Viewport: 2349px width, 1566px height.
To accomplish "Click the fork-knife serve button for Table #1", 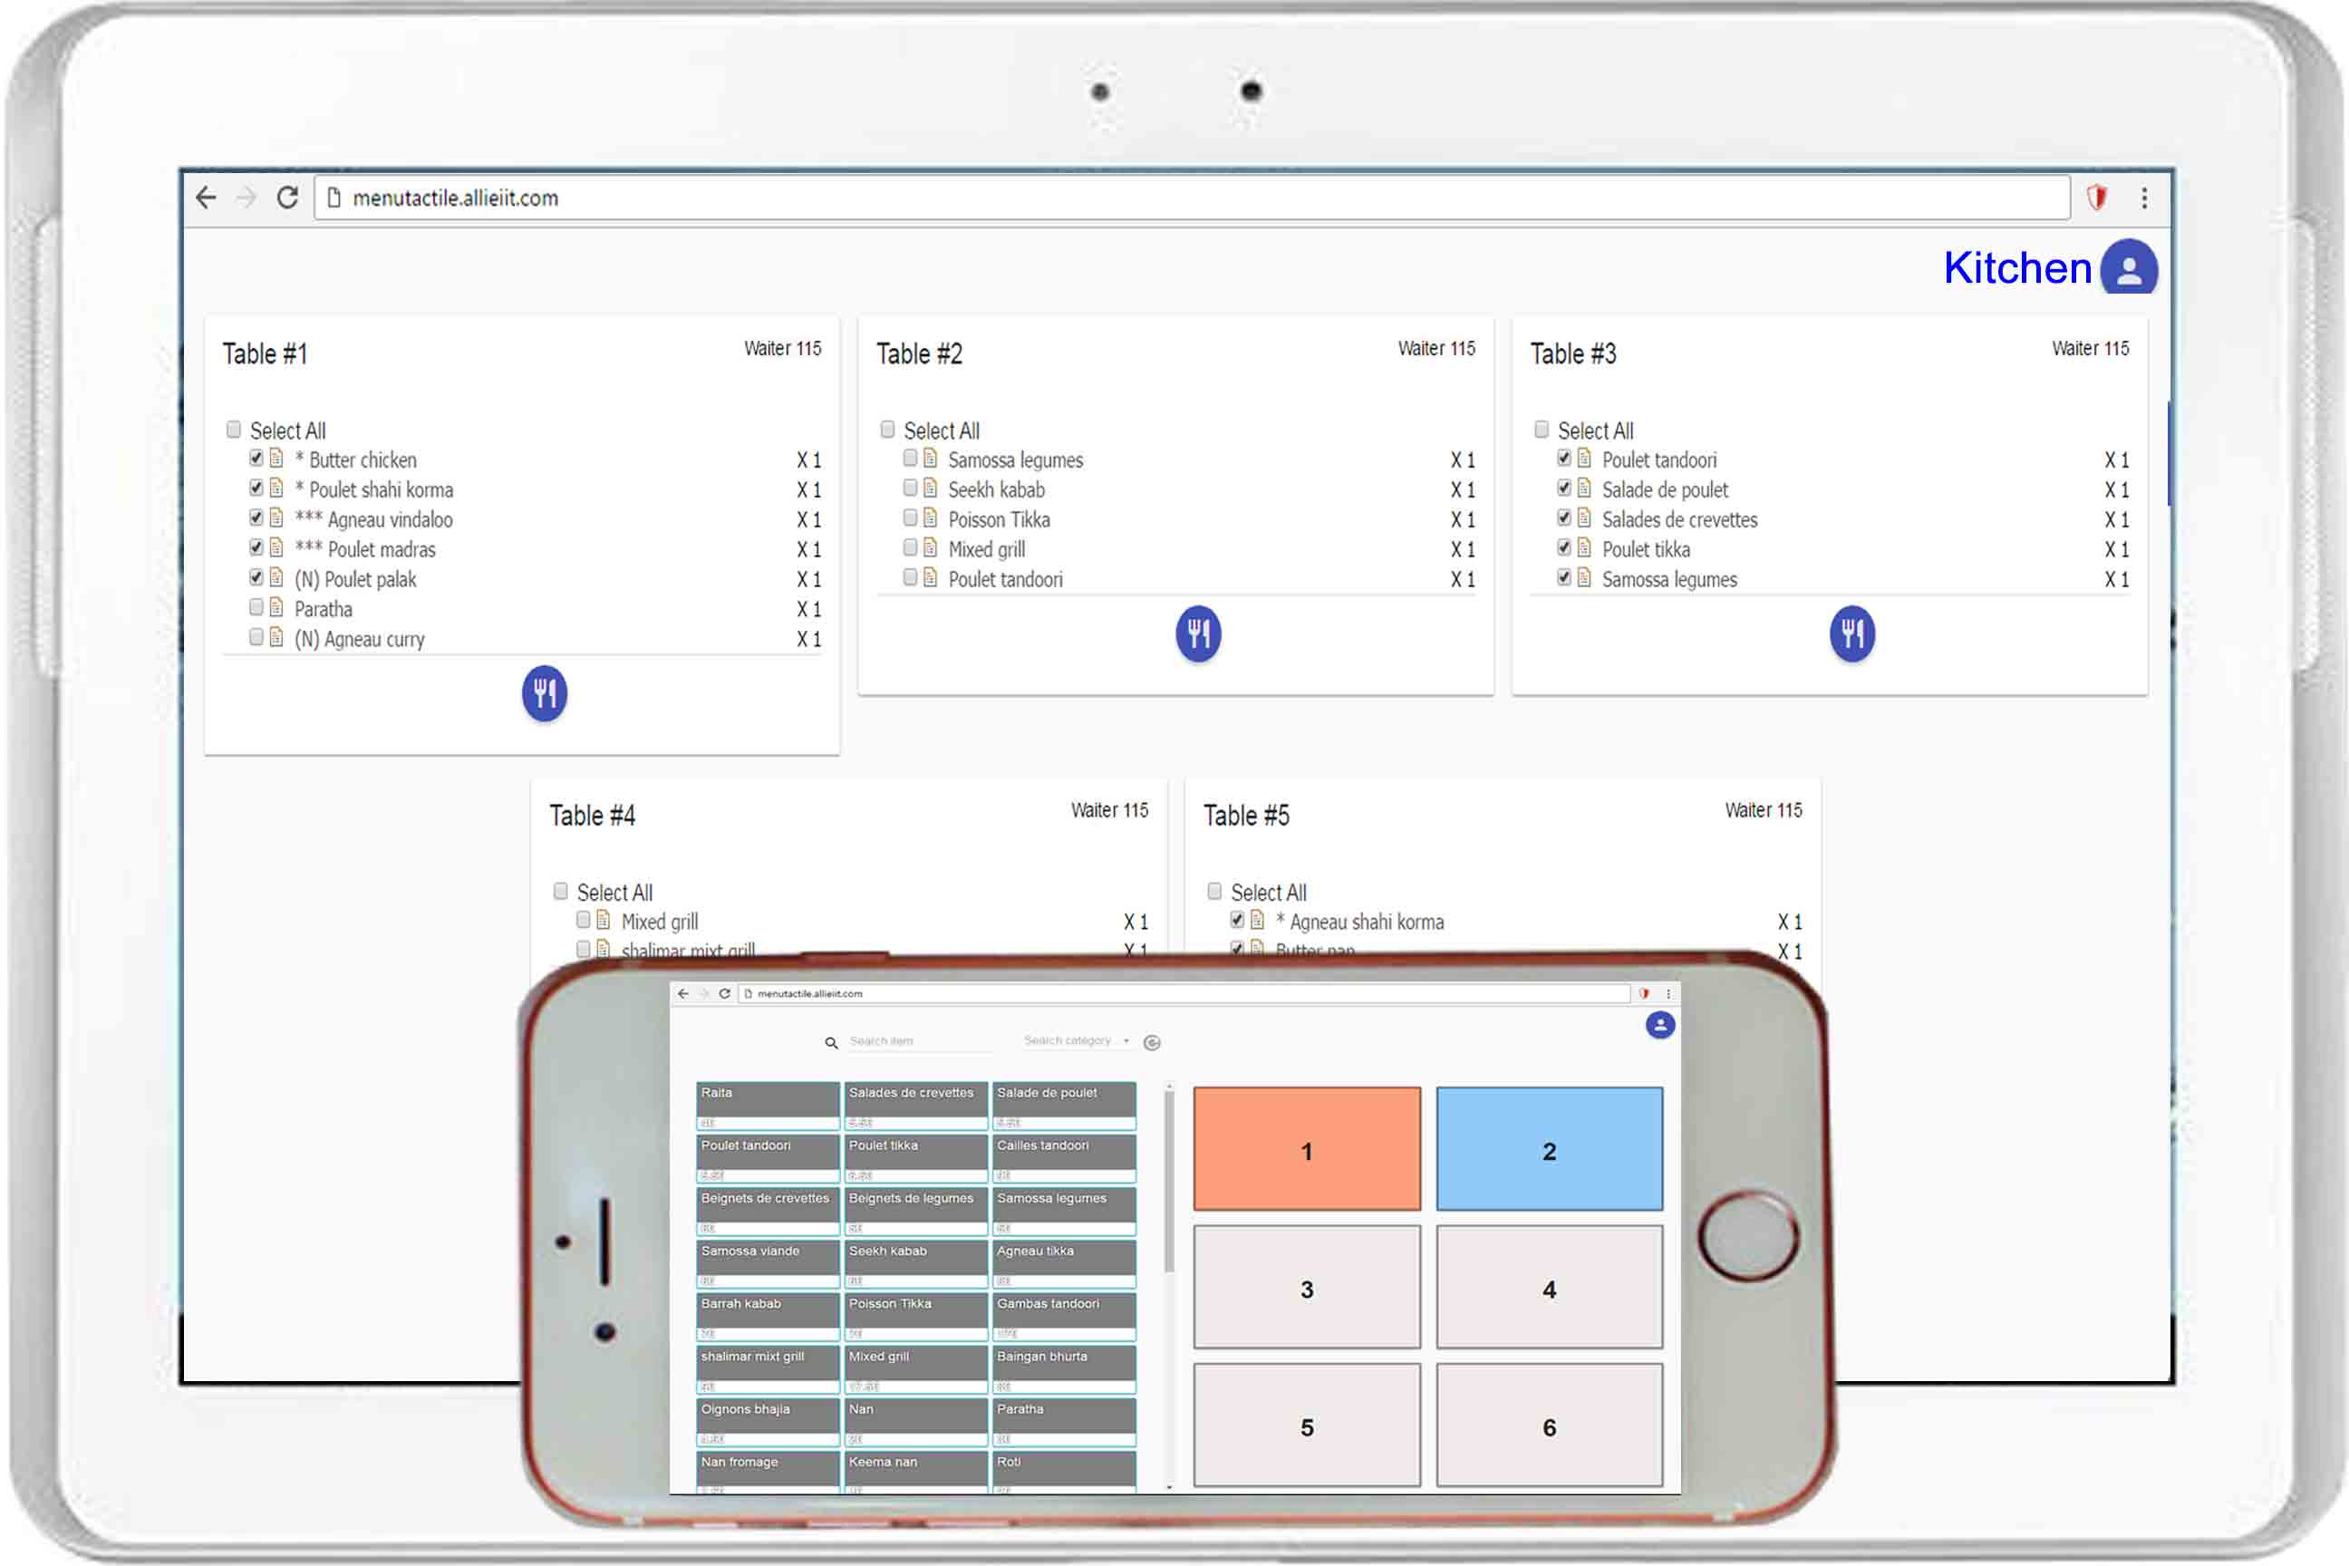I will click(545, 693).
